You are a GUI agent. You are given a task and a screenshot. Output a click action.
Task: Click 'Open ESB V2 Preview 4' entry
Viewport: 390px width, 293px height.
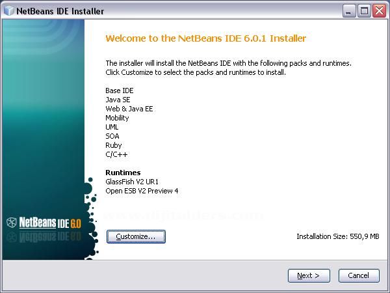142,191
